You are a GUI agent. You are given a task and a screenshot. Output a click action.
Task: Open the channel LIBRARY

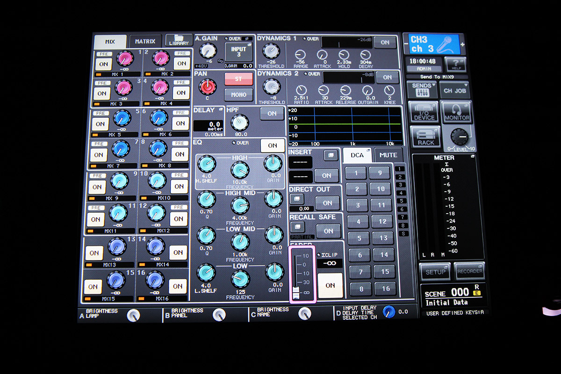[x=179, y=40]
